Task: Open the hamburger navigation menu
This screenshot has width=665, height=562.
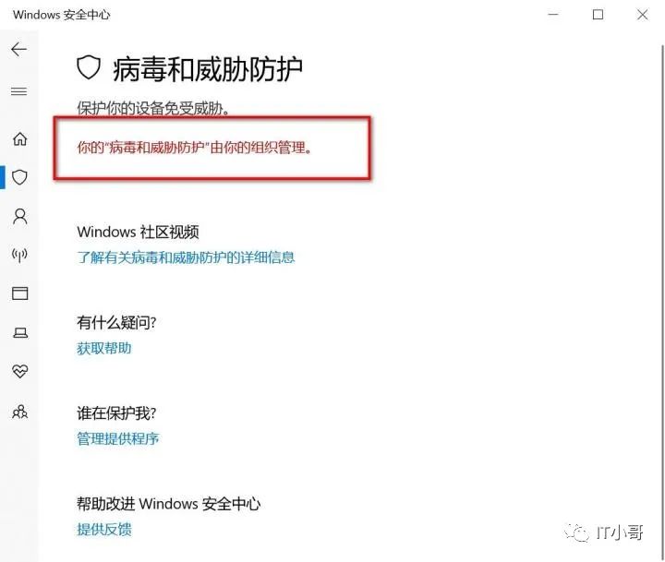Action: coord(19,91)
